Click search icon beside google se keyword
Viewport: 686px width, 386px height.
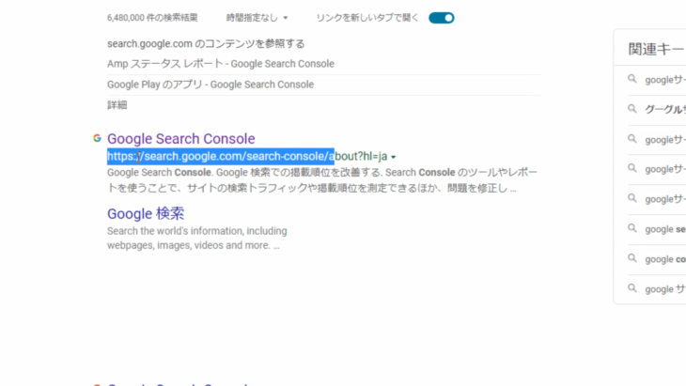coord(632,228)
